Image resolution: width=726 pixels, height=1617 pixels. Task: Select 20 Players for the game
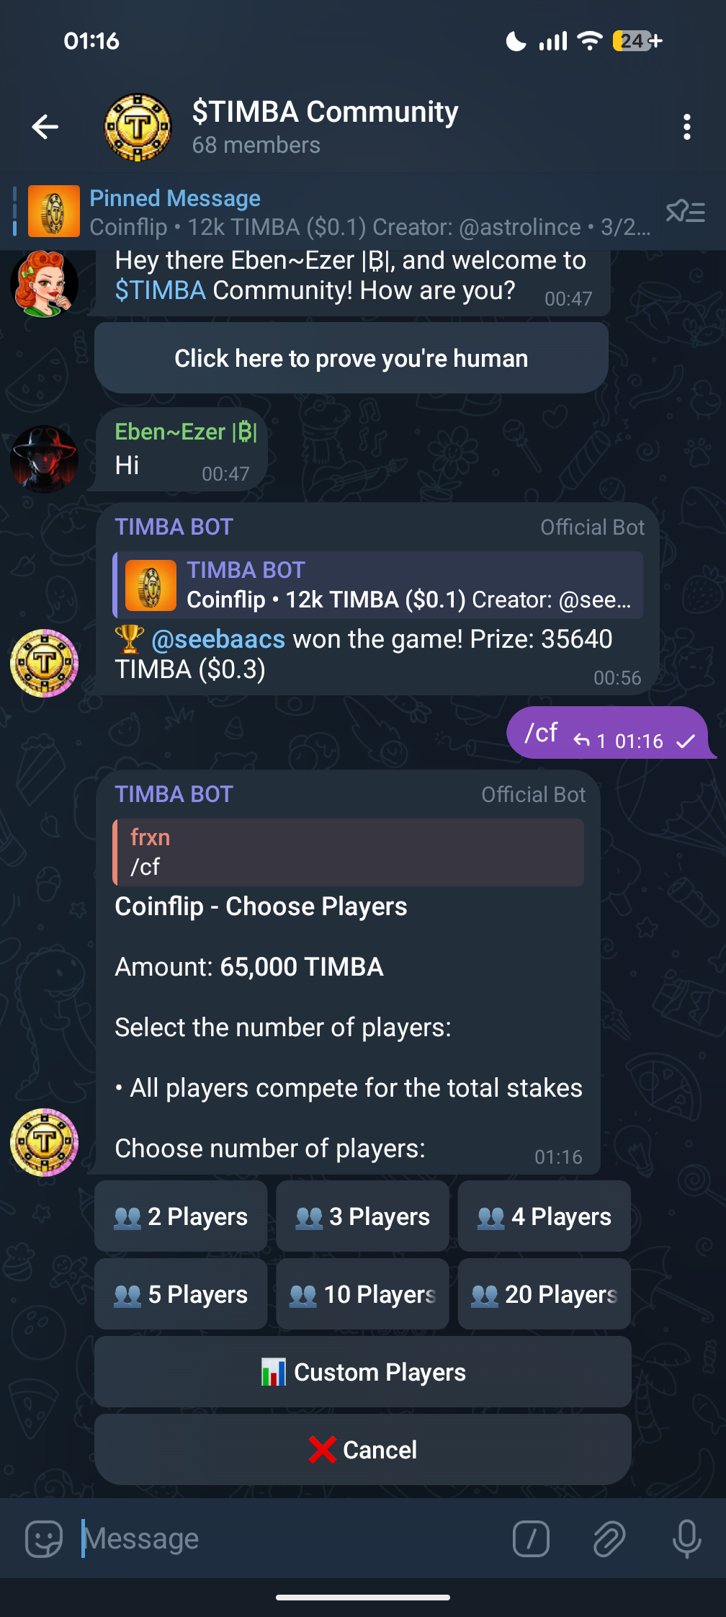pyautogui.click(x=544, y=1294)
